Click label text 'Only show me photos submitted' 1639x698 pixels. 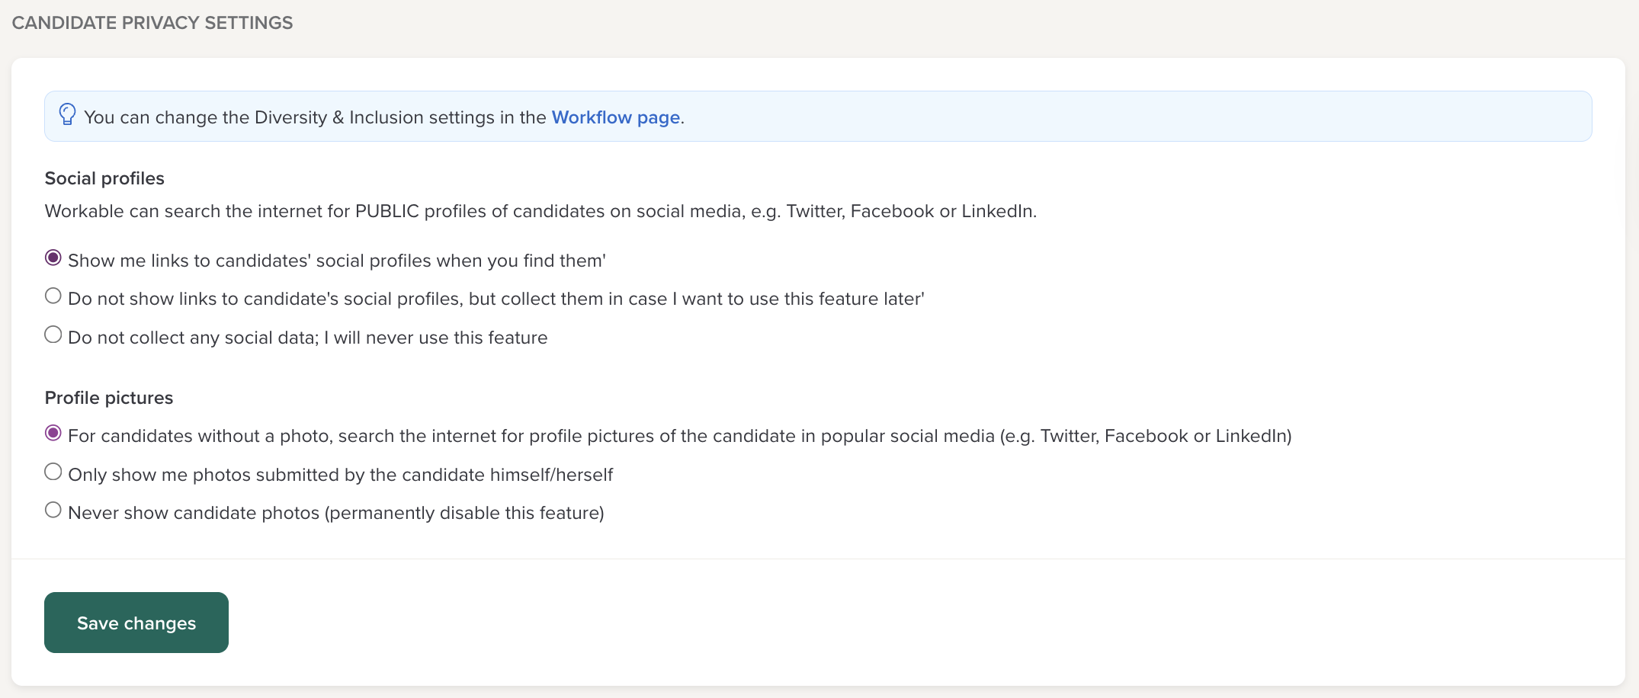tap(340, 475)
